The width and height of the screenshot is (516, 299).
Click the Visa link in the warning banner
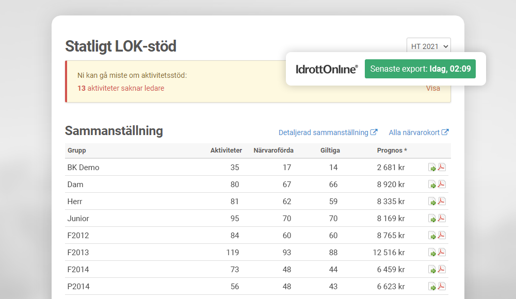pos(433,88)
